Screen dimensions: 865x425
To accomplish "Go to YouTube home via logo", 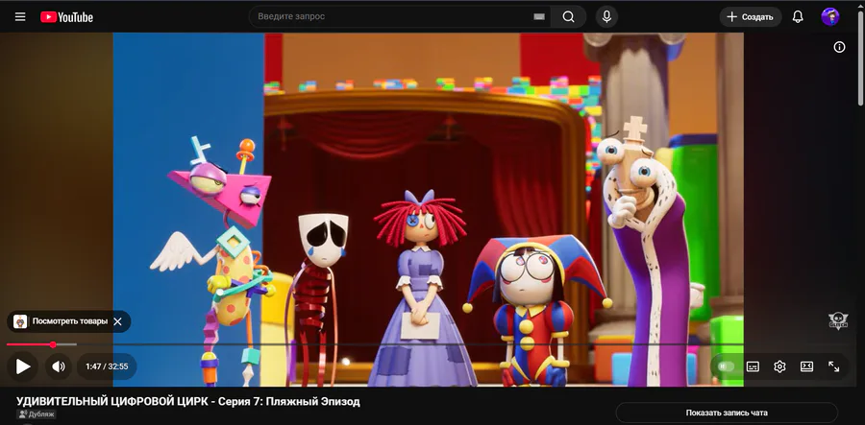I will coord(66,17).
